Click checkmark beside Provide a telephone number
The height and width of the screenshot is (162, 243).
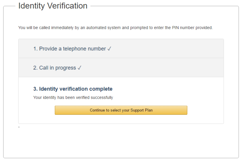(109, 49)
